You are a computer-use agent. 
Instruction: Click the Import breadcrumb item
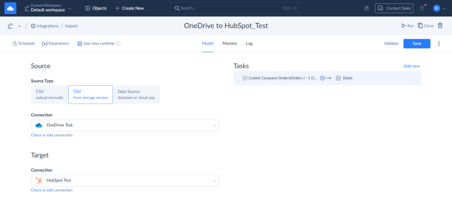[71, 26]
